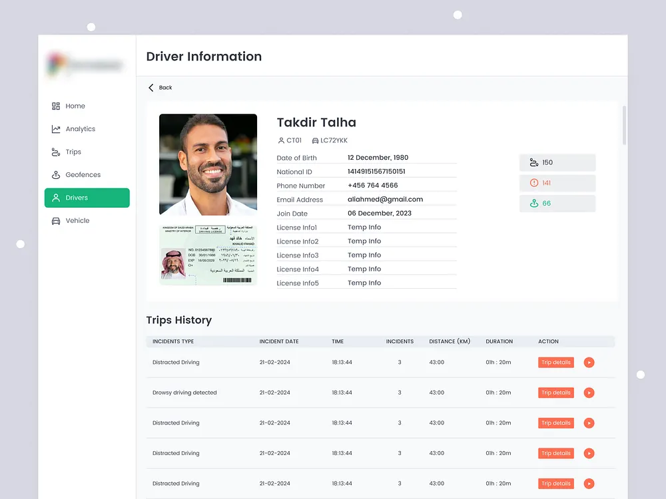
Task: Click the Vehicle car icon
Action: pyautogui.click(x=56, y=221)
